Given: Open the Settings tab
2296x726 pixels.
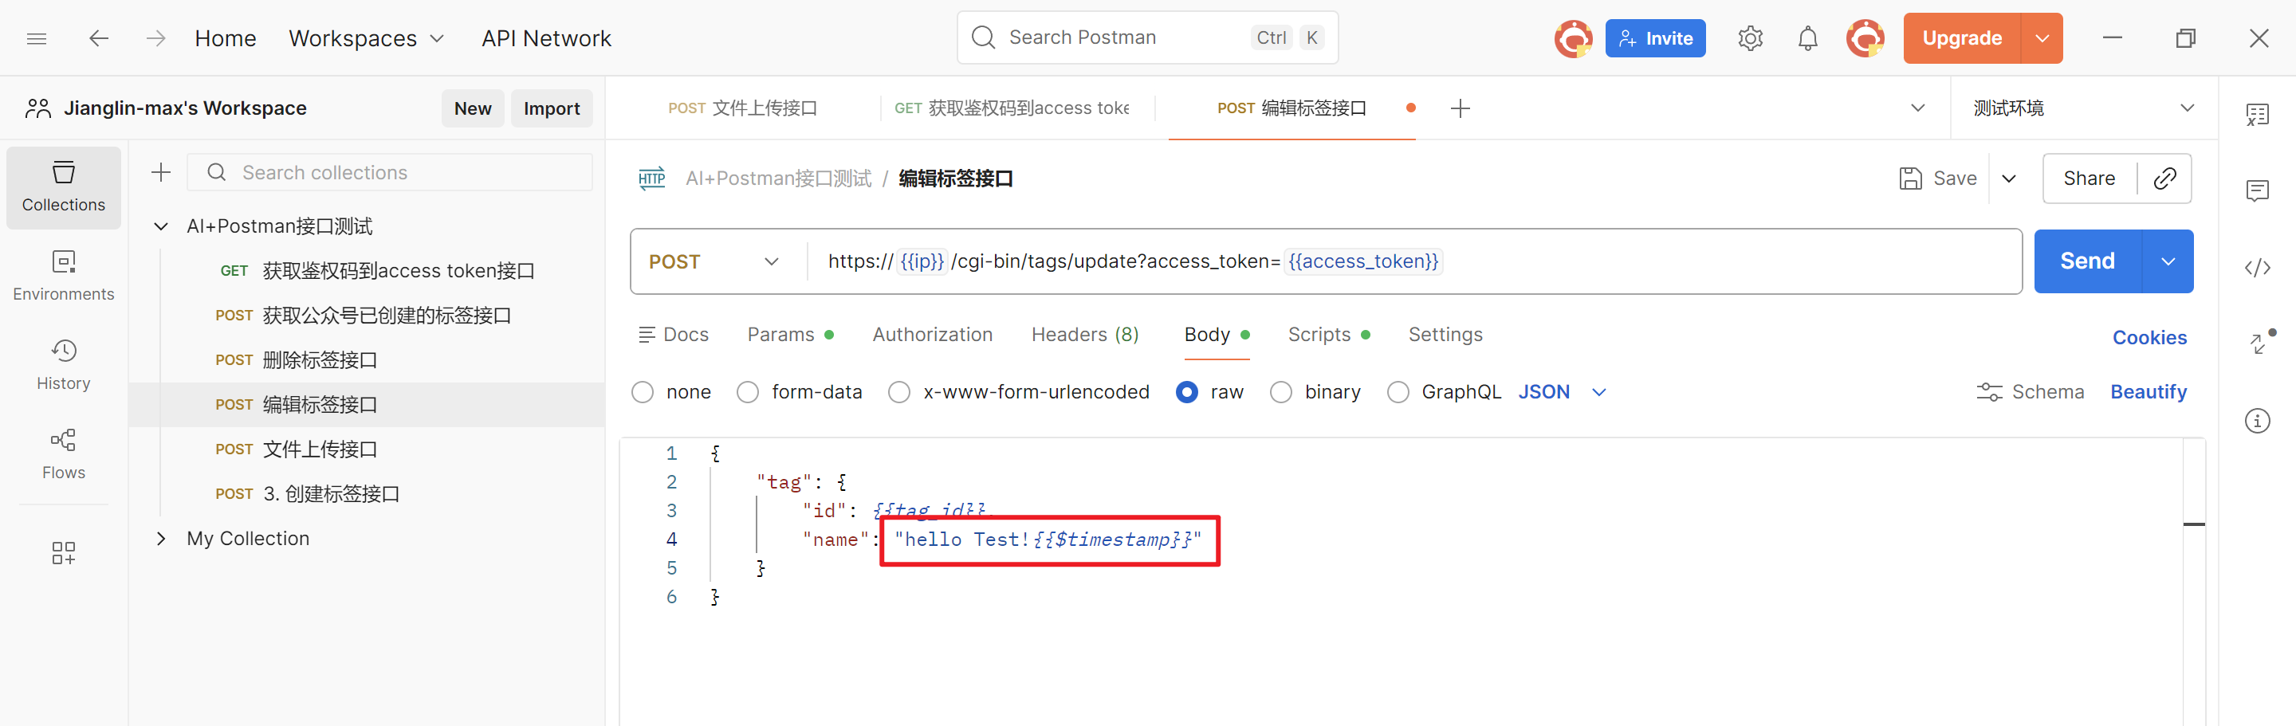Looking at the screenshot, I should 1445,335.
